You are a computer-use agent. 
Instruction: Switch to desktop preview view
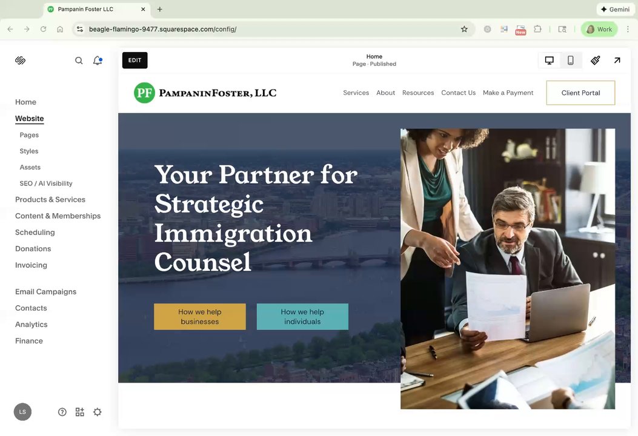click(550, 60)
